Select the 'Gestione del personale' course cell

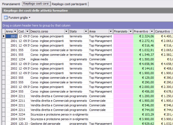point(50,123)
